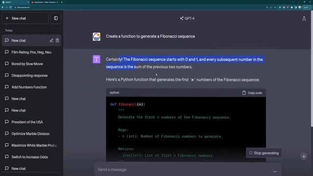Jump to the bottom with the down-arrow button
Viewport: 313px width, 176px height.
tap(304, 156)
